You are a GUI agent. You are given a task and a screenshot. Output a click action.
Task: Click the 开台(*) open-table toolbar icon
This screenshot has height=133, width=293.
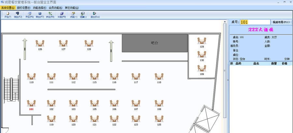tap(8, 15)
